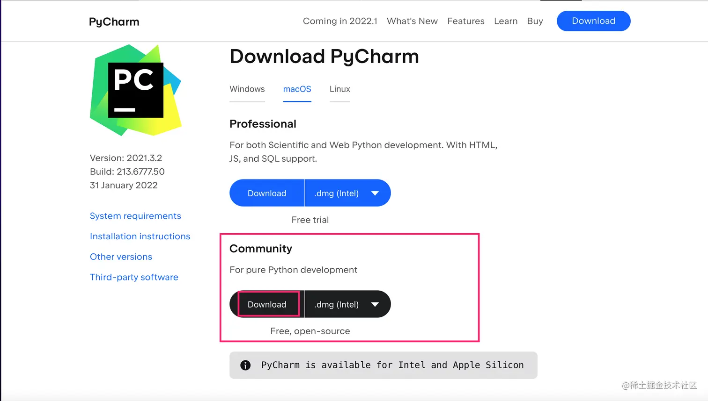Image resolution: width=708 pixels, height=401 pixels.
Task: Click the PyCharm is available for Intel notice
Action: click(383, 365)
